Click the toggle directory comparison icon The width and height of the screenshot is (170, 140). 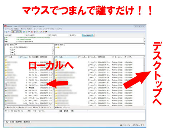(x=41, y=32)
